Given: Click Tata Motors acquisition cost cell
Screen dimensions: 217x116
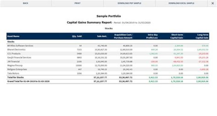Looking at the screenshot, I should (x=127, y=73).
